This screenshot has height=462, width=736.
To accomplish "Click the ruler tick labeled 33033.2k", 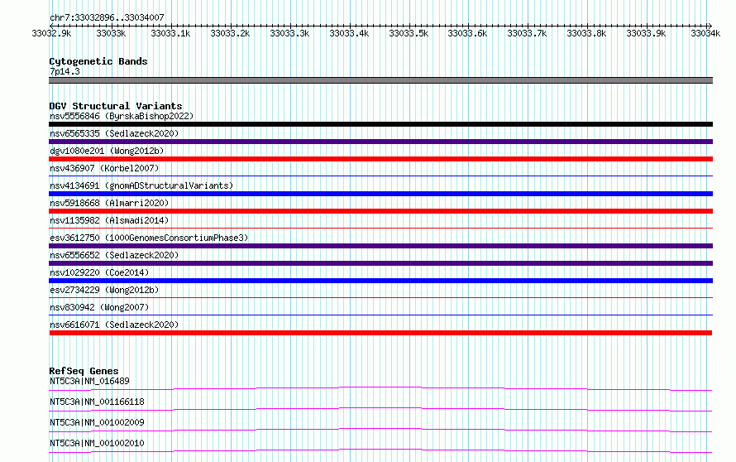I will coord(230,33).
